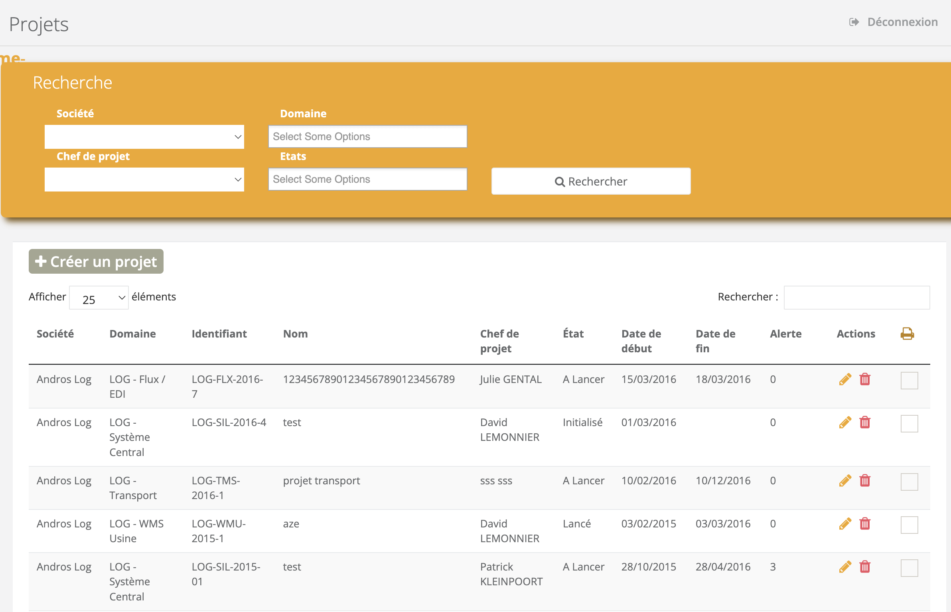Click the LOG-TMS-2016-1 identifier
Image resolution: width=951 pixels, height=612 pixels.
pyautogui.click(x=216, y=488)
